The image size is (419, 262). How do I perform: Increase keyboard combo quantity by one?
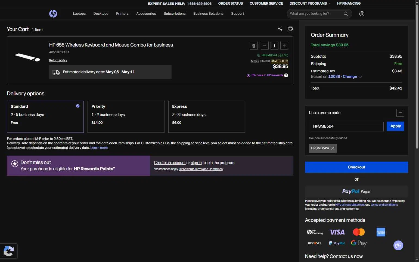click(284, 46)
